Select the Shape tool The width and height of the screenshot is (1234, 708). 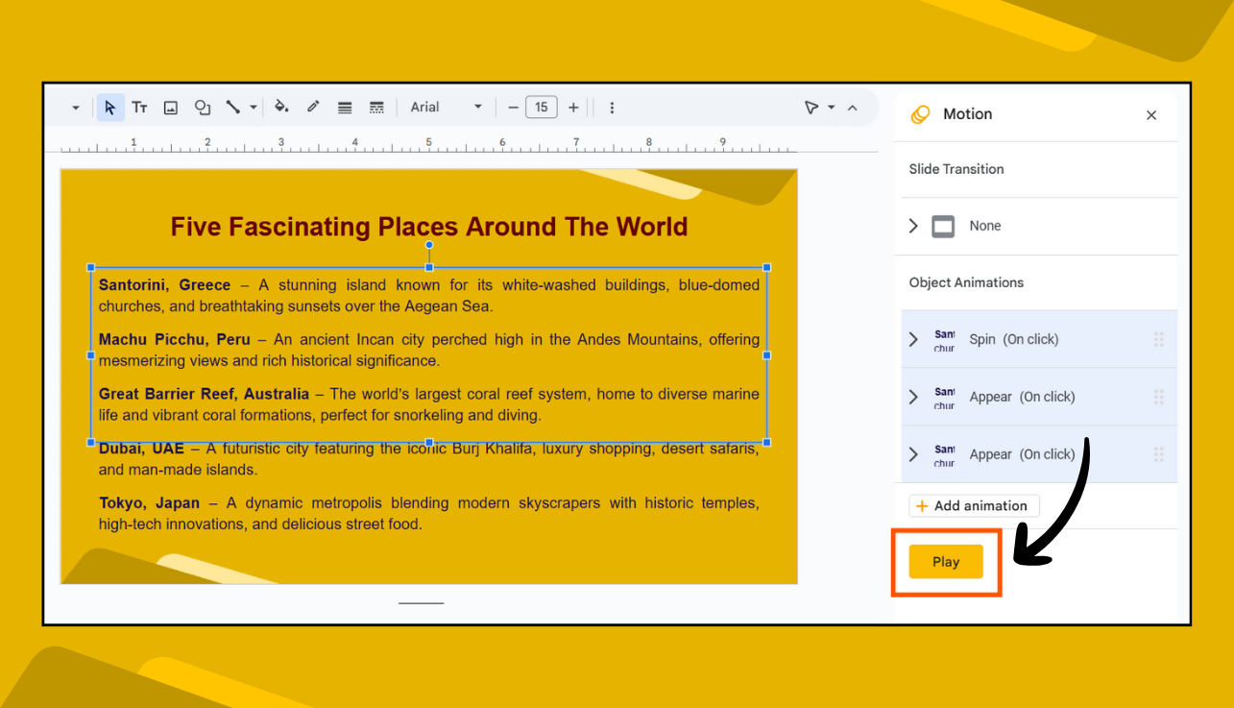tap(202, 107)
